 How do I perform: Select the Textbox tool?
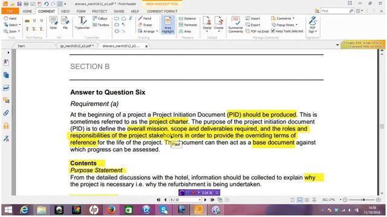click(x=101, y=25)
